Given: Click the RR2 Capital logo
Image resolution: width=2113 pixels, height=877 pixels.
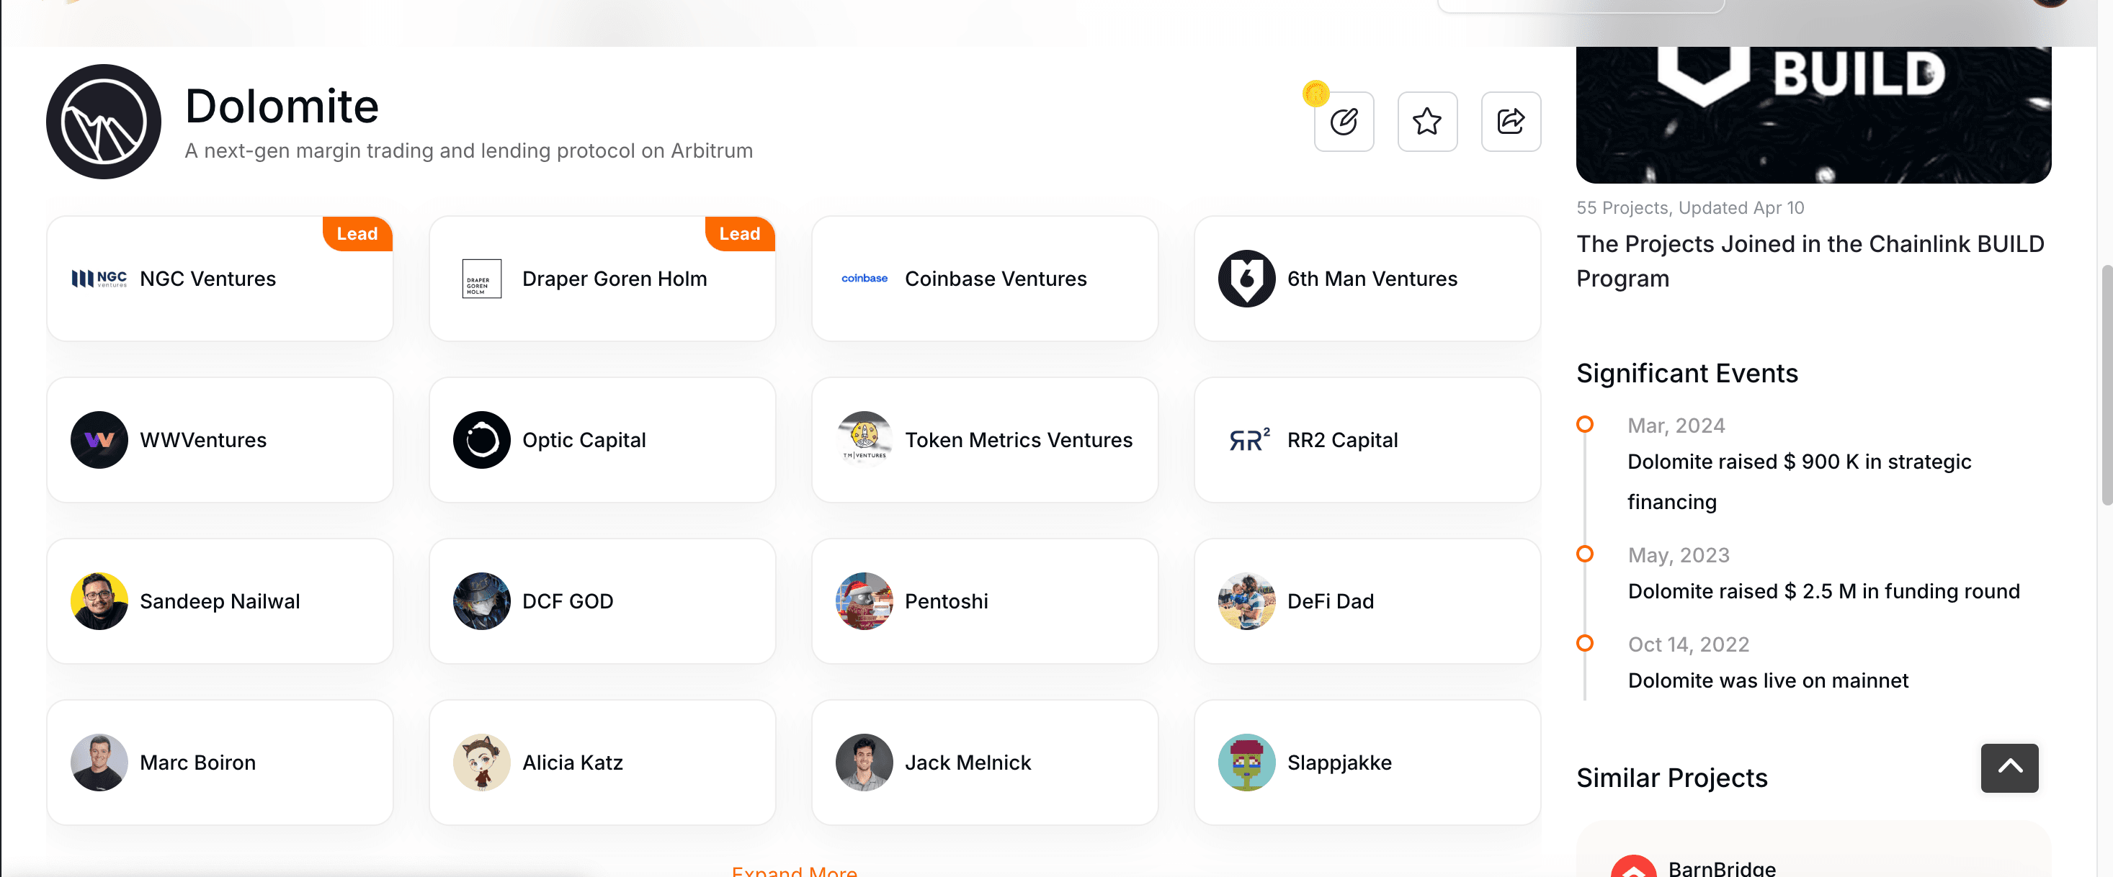Looking at the screenshot, I should 1249,440.
